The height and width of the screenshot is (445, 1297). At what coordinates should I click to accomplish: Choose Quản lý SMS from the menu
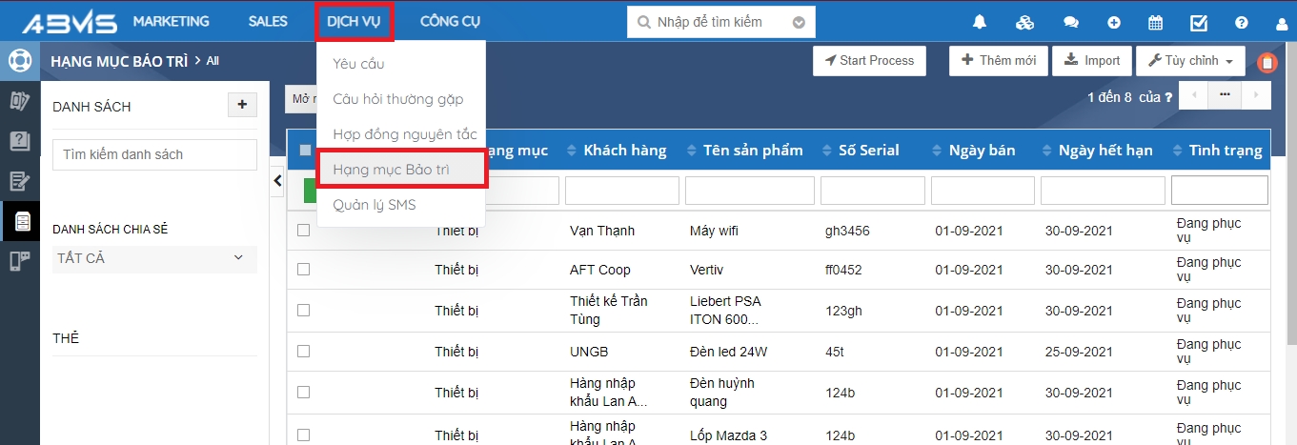(x=374, y=205)
